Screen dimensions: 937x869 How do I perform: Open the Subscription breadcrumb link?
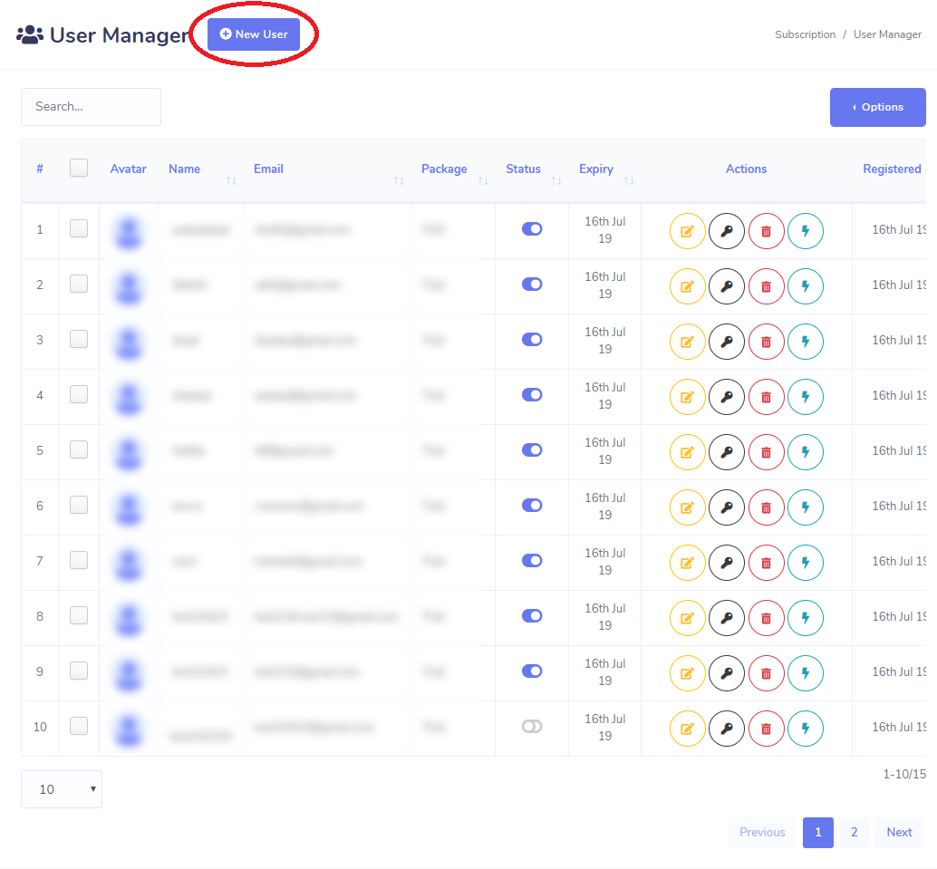click(805, 34)
